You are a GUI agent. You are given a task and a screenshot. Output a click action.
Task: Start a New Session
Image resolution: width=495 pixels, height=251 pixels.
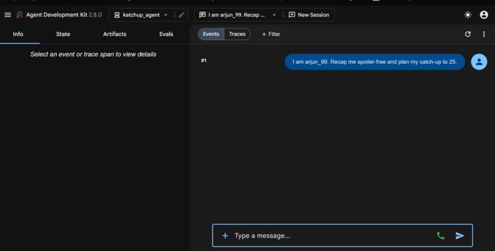(309, 15)
